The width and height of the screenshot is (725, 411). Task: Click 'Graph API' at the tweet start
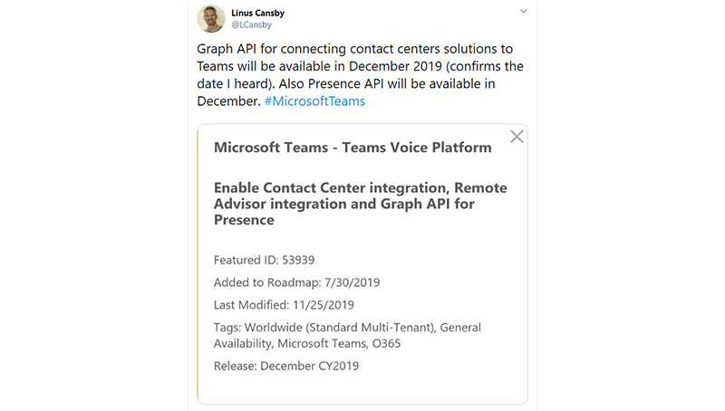(x=227, y=49)
